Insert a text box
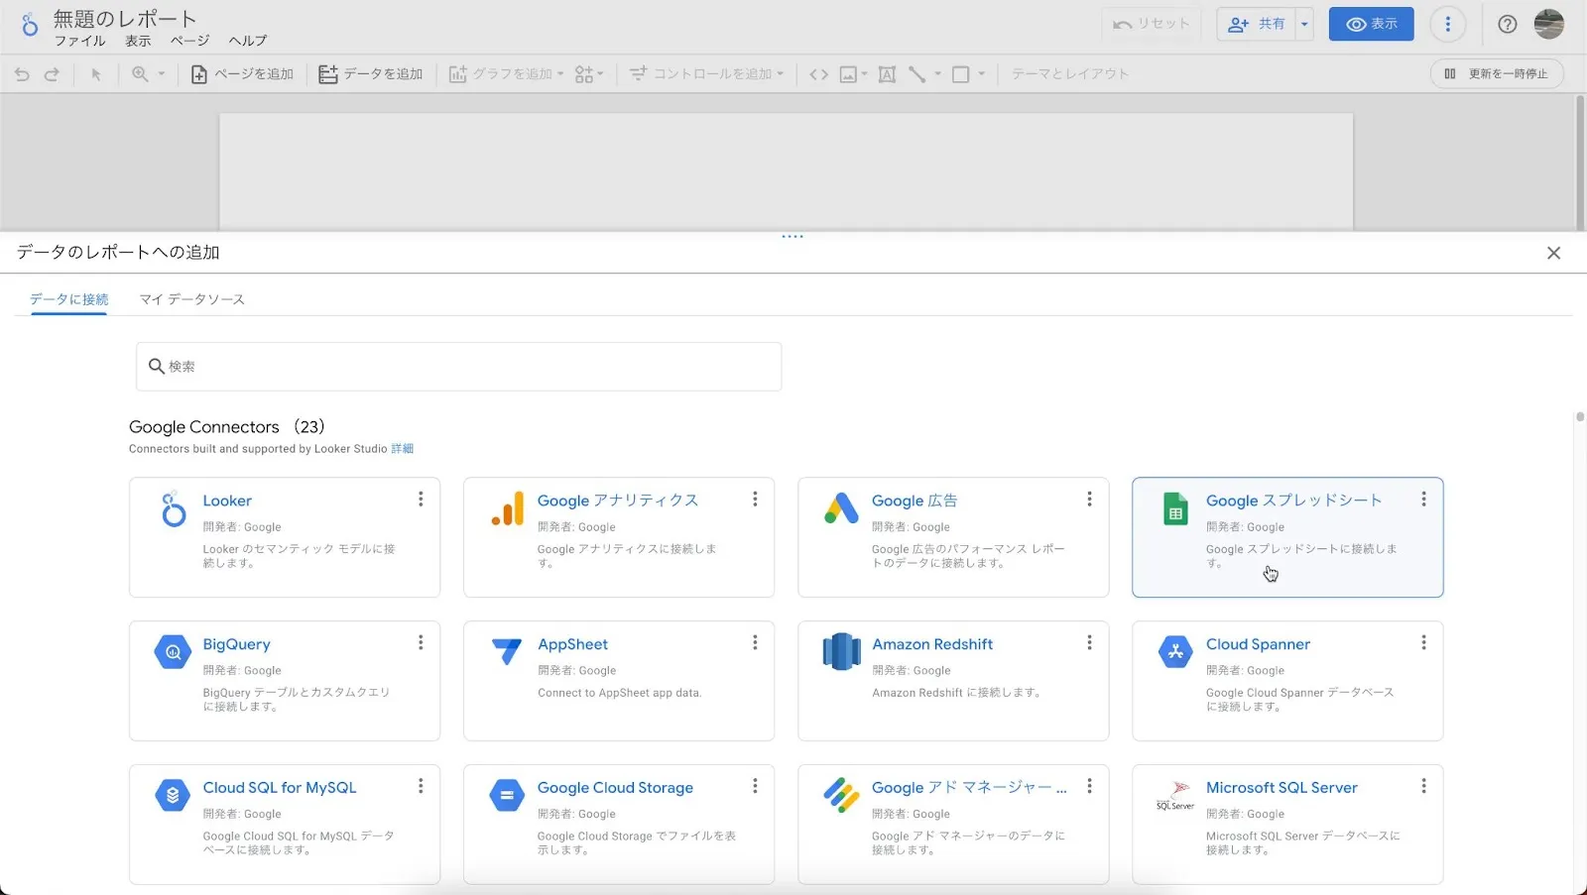This screenshot has height=895, width=1587. [887, 74]
